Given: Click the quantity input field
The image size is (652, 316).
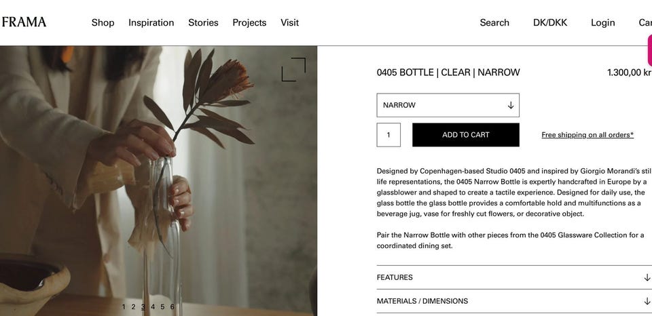Looking at the screenshot, I should click(388, 135).
